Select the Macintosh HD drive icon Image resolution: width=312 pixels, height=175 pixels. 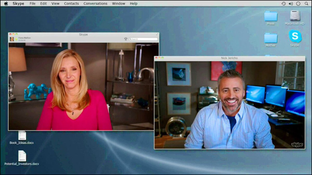tap(295, 16)
